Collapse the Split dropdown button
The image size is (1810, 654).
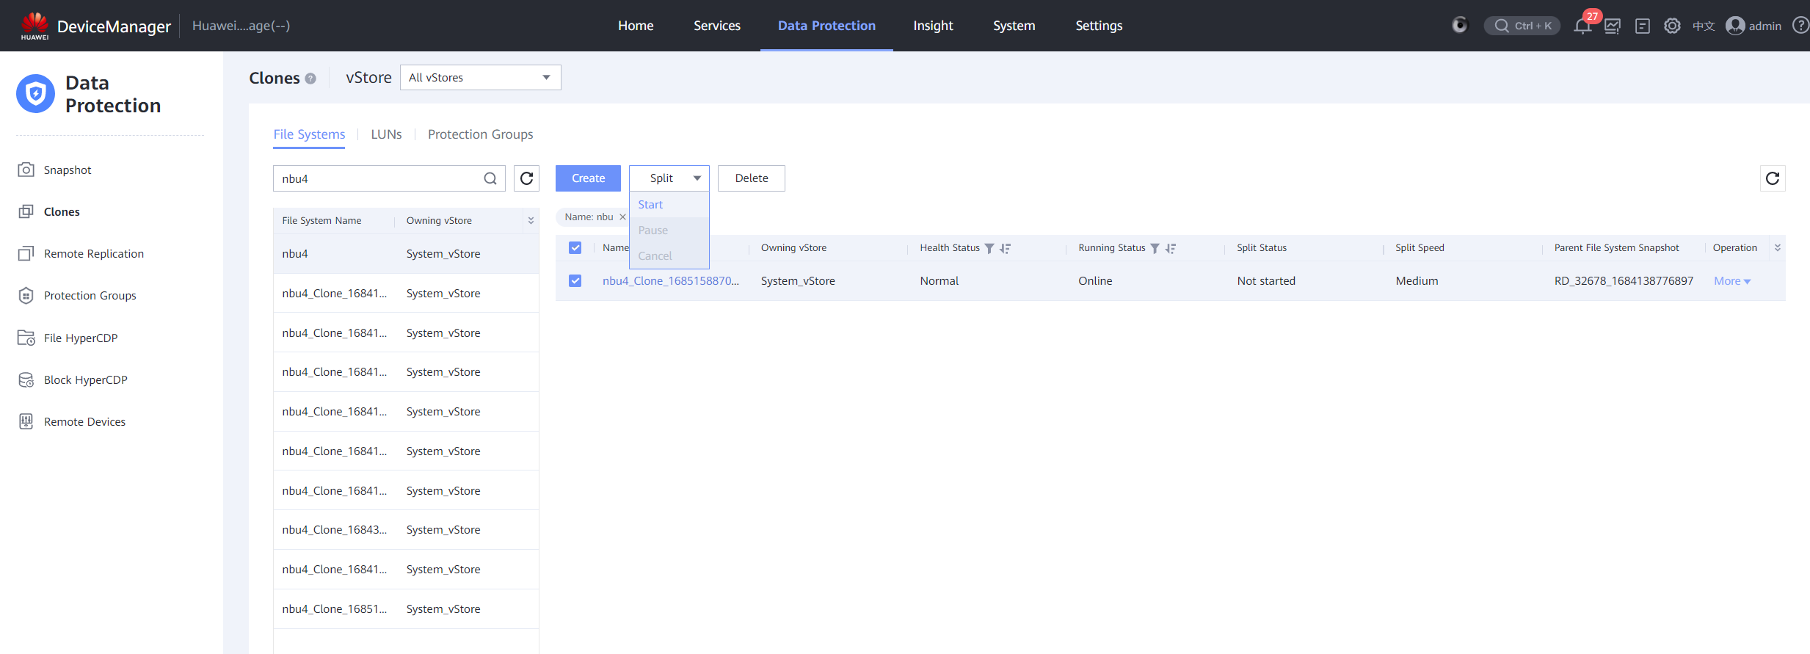pyautogui.click(x=669, y=178)
